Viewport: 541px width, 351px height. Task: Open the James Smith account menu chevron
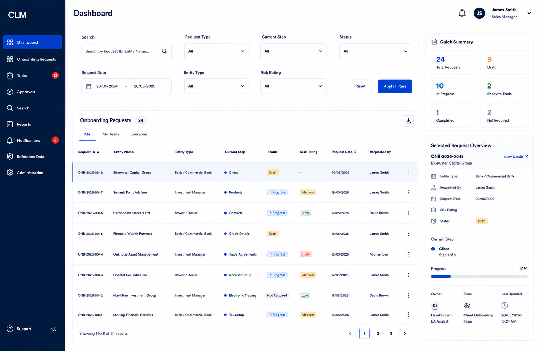point(529,13)
